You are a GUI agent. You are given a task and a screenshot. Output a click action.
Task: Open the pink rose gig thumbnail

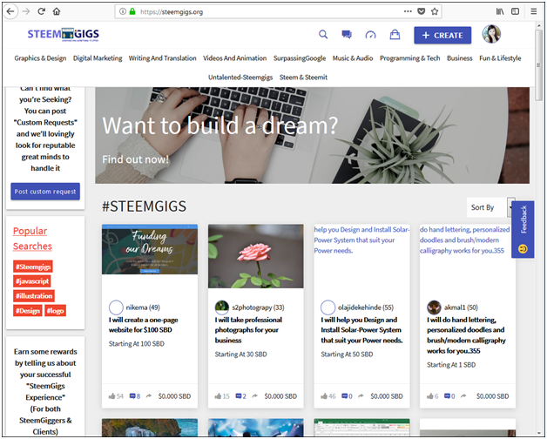(x=256, y=256)
